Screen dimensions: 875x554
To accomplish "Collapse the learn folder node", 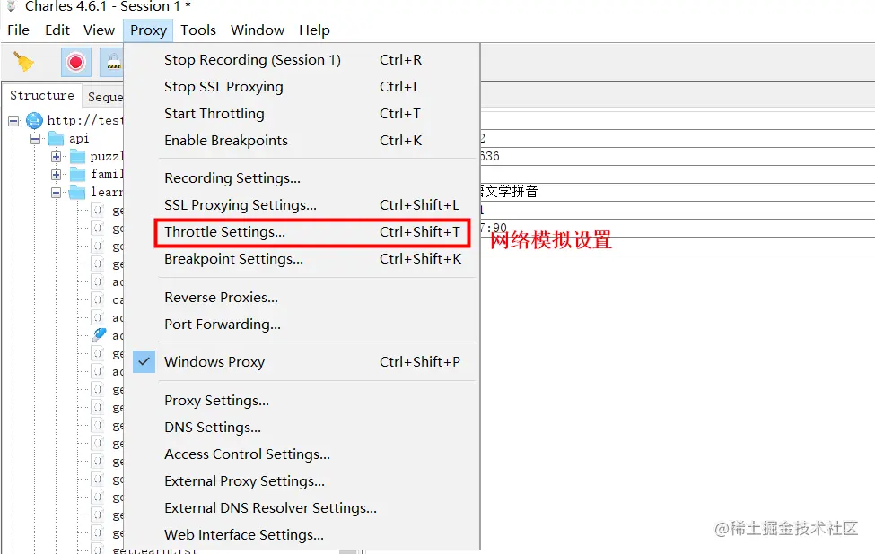I will coord(56,193).
